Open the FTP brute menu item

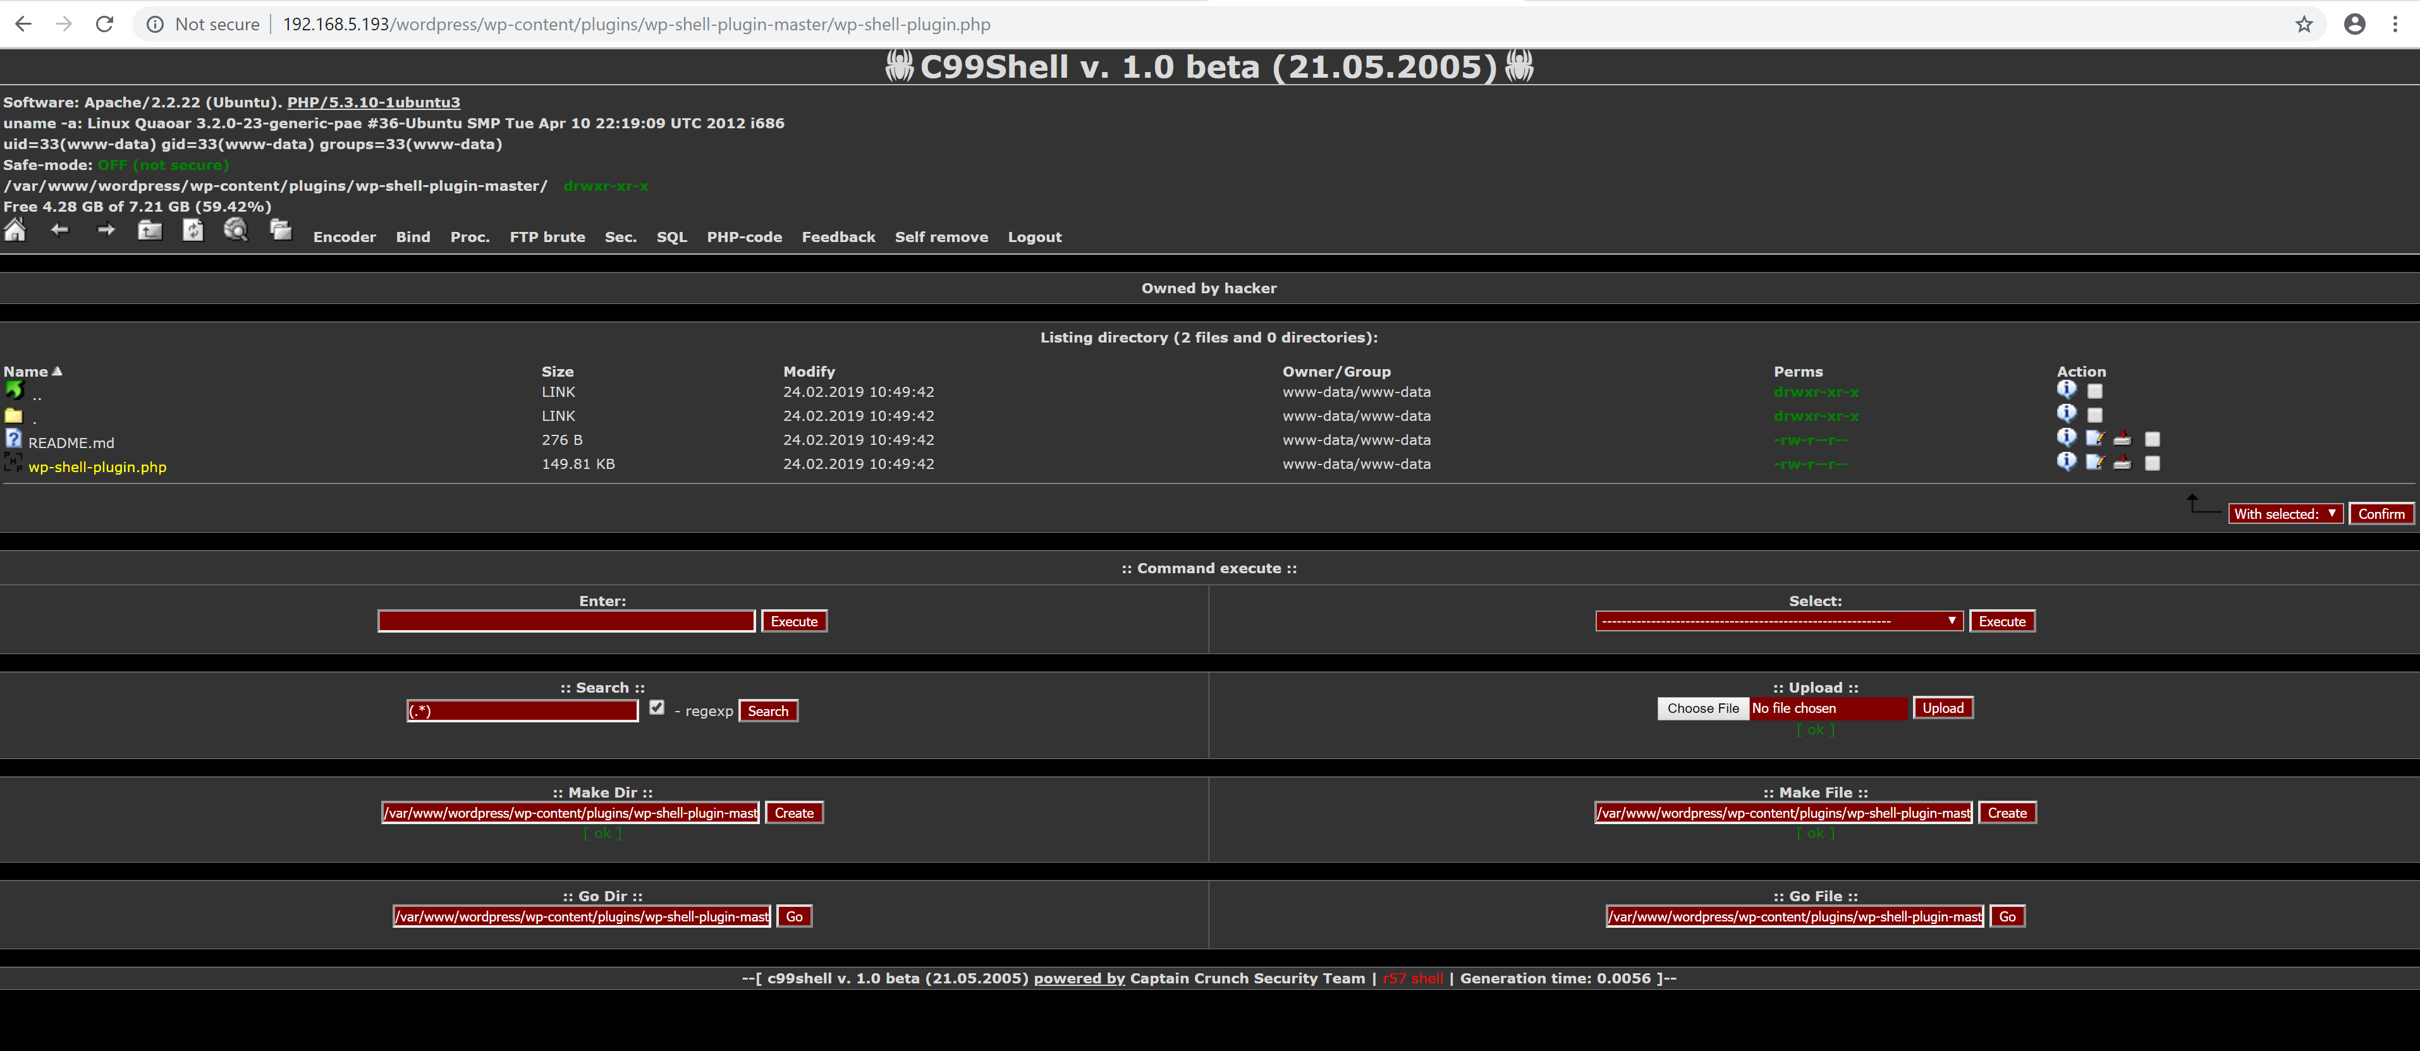pos(547,237)
